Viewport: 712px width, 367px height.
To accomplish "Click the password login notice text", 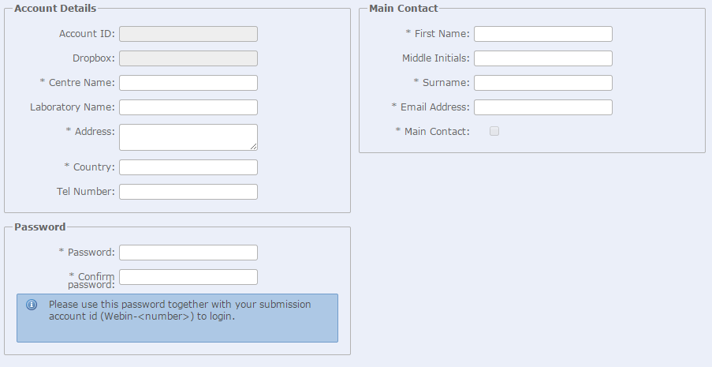I will point(180,310).
